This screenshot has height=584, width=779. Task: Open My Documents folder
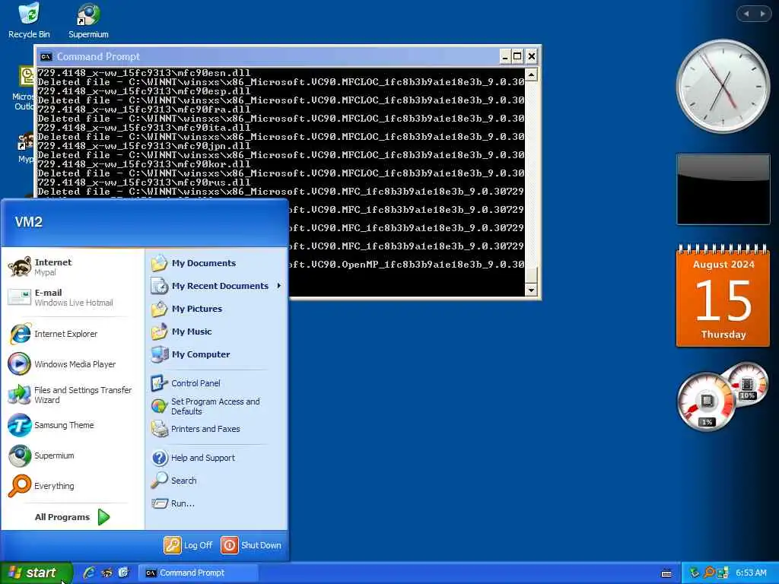(x=216, y=263)
